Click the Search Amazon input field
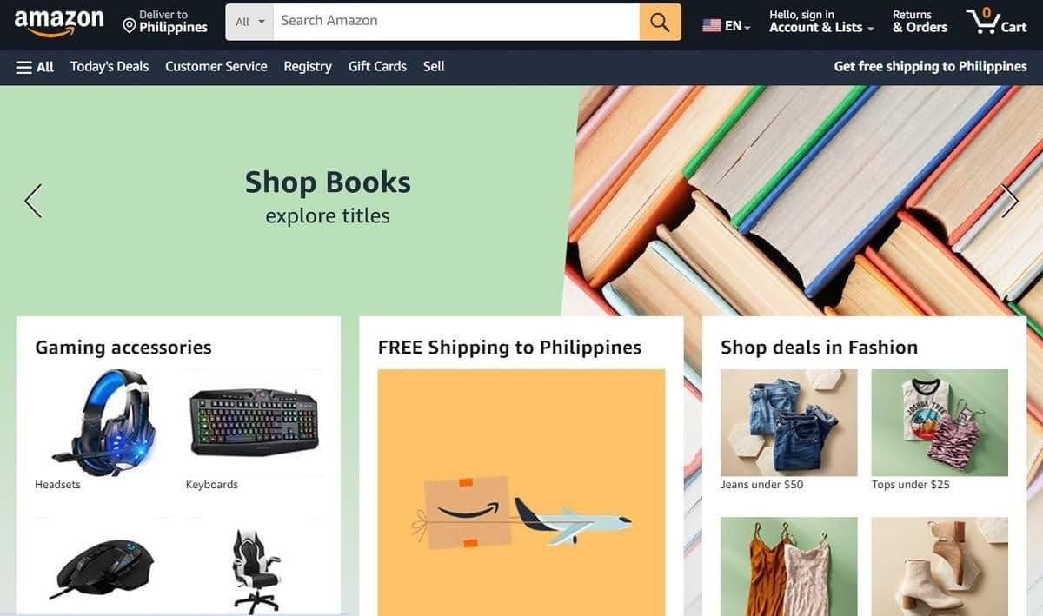Image resolution: width=1043 pixels, height=616 pixels. [456, 23]
